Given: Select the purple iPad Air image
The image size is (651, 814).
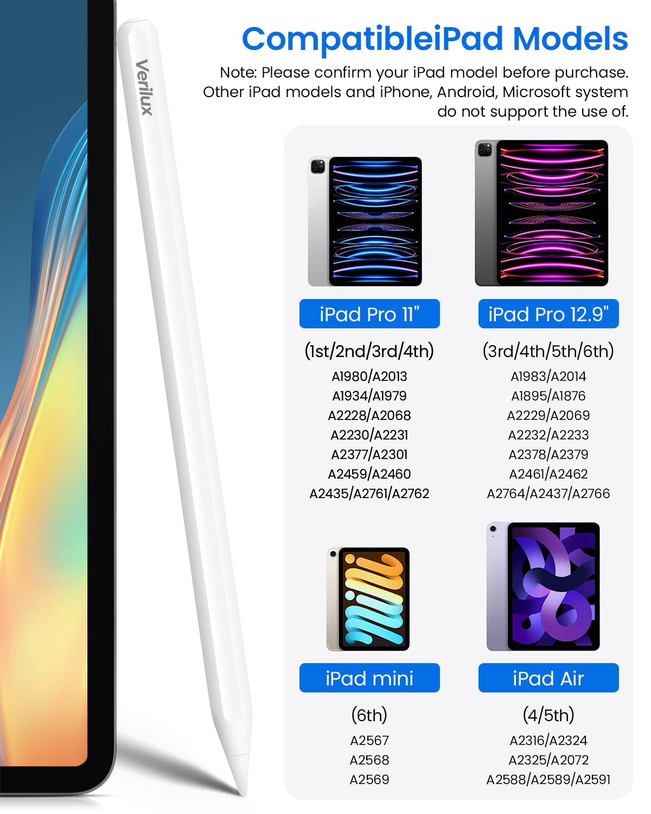Looking at the screenshot, I should [544, 587].
